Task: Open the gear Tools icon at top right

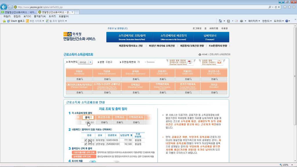Action: click(294, 7)
